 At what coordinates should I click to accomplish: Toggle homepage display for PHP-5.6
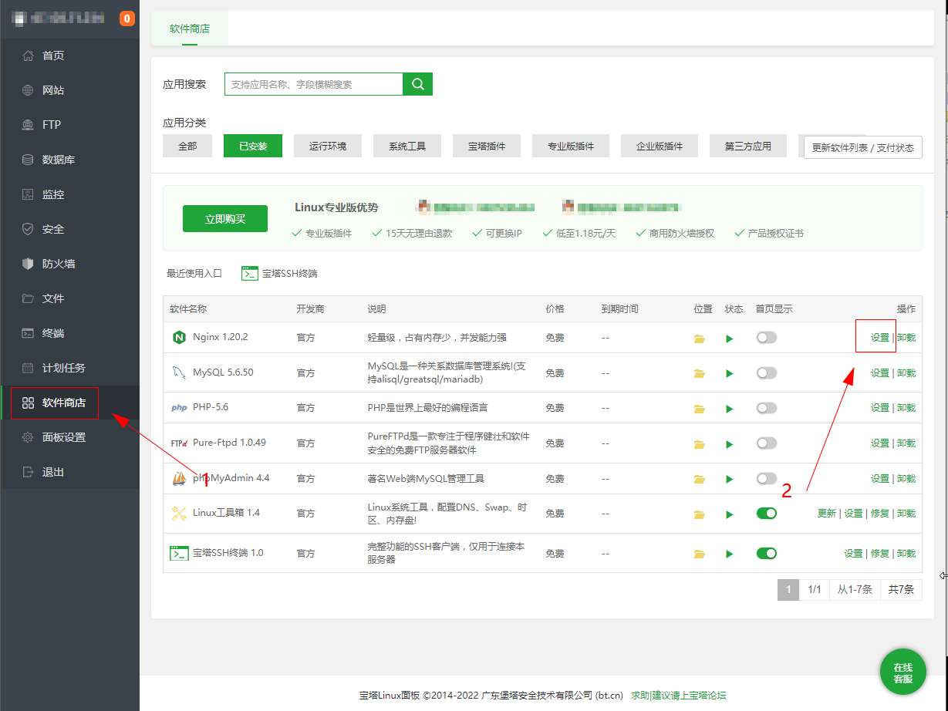tap(766, 407)
